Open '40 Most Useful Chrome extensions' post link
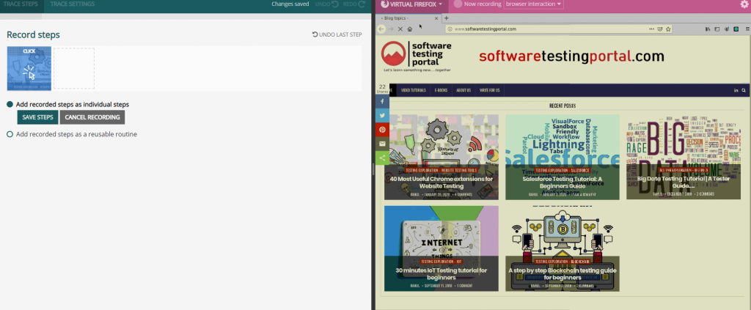Image resolution: width=751 pixels, height=310 pixels. pyautogui.click(x=441, y=182)
